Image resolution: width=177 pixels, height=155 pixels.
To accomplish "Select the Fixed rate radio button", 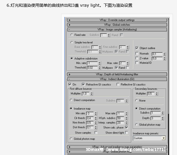I will point(72,35).
